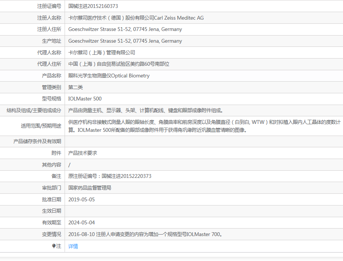Click the 注册人住所 label
Viewport: 343px width, 261px height.
point(49,29)
